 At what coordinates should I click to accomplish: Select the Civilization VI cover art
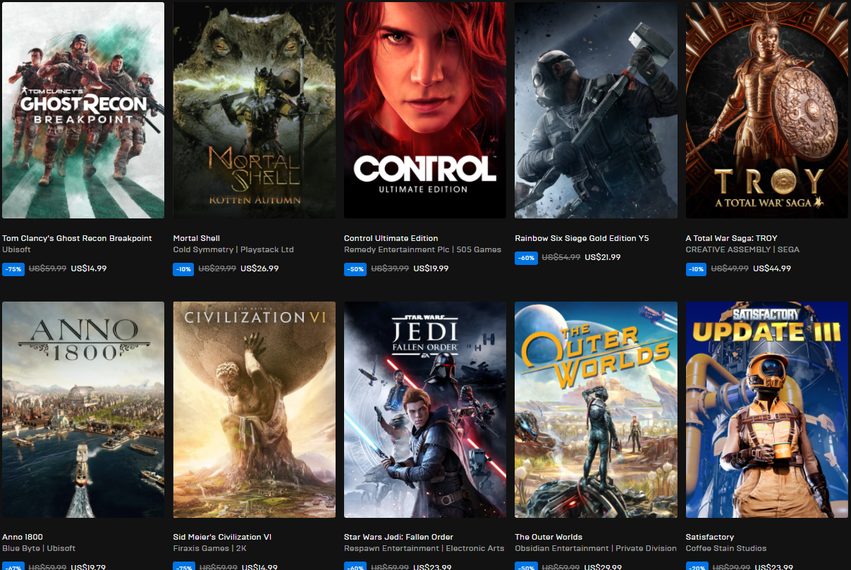(254, 409)
